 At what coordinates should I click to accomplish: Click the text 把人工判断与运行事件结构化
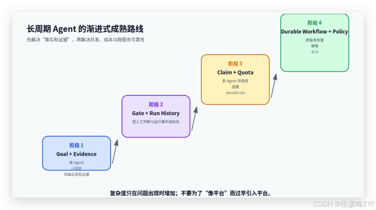click(x=156, y=122)
